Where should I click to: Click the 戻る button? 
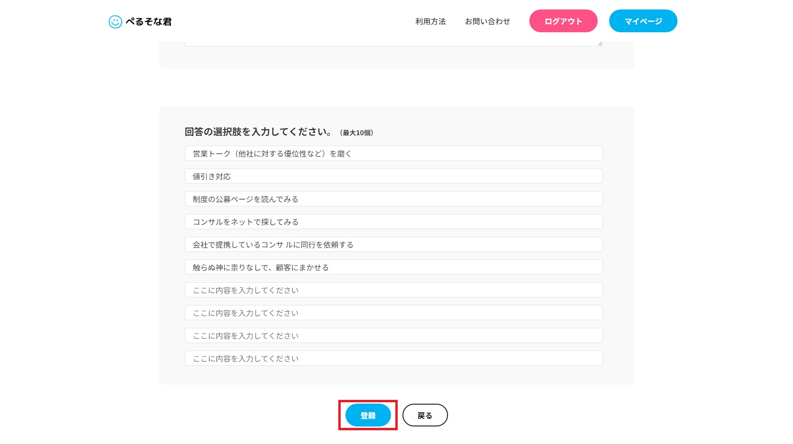[x=425, y=416]
